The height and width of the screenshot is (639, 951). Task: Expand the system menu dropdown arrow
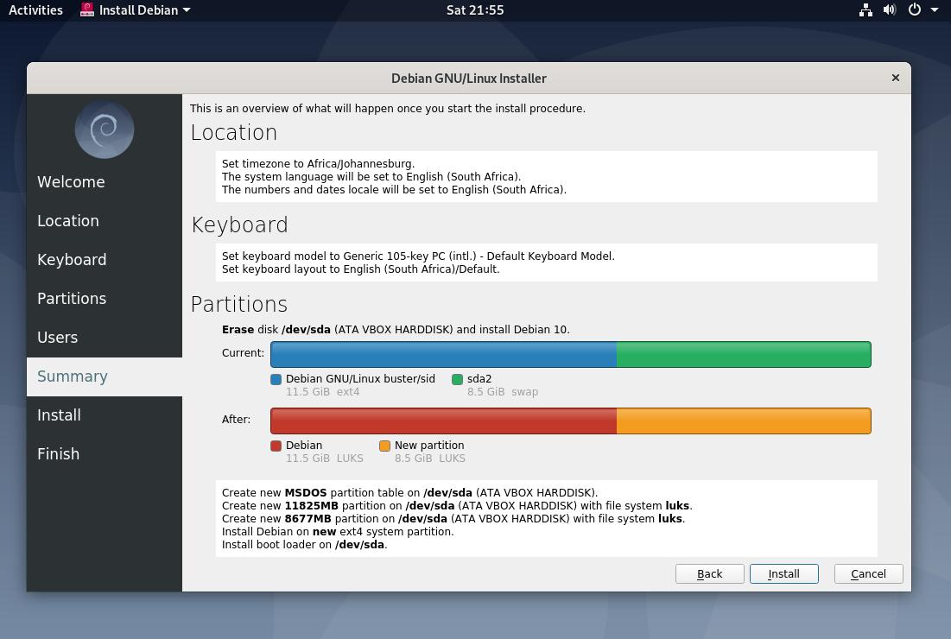[935, 10]
